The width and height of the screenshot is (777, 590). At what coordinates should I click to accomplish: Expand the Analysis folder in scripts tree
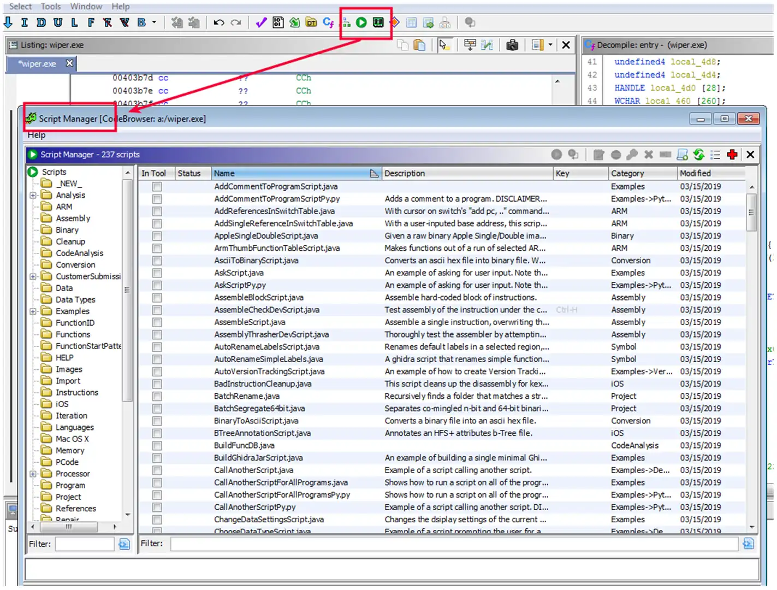click(33, 195)
